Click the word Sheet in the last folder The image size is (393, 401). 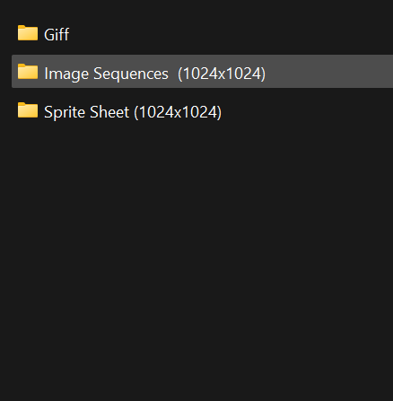pyautogui.click(x=109, y=112)
